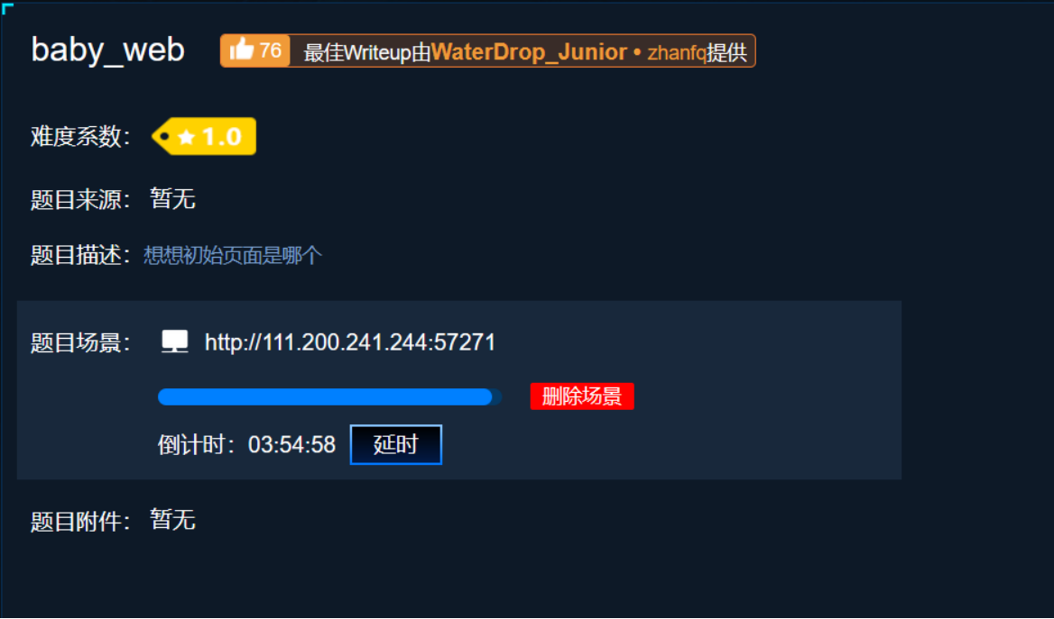The height and width of the screenshot is (619, 1054).
Task: Click the red 删除场景 button
Action: coord(582,396)
